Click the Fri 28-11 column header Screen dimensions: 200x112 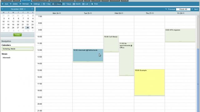pyautogui.click(x=181, y=13)
